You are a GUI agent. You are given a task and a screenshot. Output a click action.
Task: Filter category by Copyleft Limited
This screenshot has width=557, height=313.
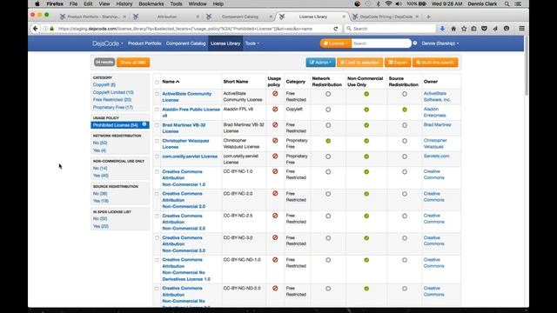click(113, 92)
